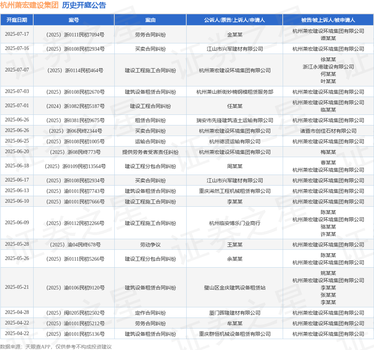Click the 开庭日期 column header

pyautogui.click(x=17, y=20)
